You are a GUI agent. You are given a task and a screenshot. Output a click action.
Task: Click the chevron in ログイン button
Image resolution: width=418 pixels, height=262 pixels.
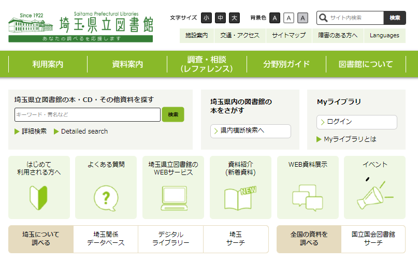pos(323,122)
